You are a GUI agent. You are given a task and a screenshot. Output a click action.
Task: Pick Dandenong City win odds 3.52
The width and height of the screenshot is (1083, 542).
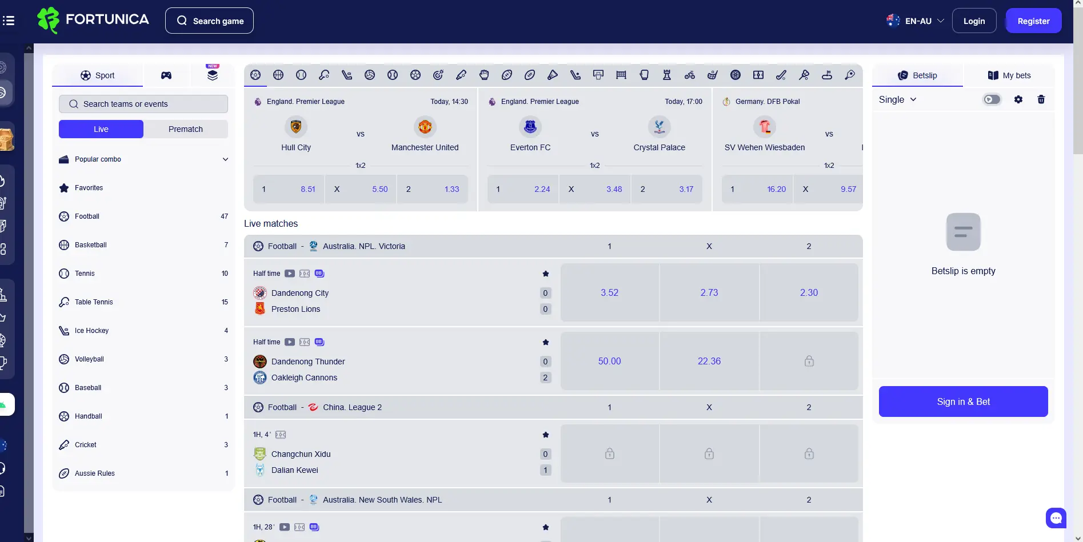tap(610, 292)
